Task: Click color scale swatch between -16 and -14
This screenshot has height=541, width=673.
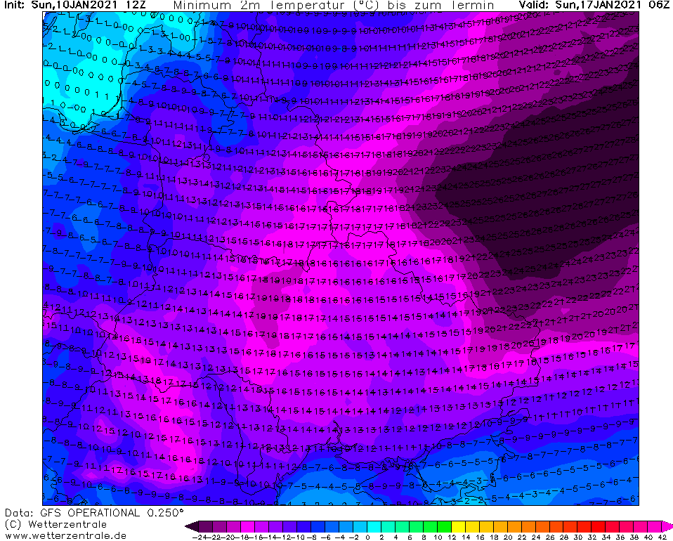Action: pos(262,526)
